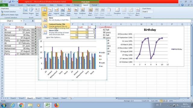Click the zoom out minus button
The image size is (193, 108).
point(175,101)
